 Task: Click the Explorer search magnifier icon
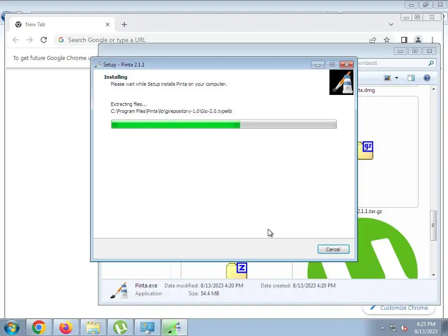click(431, 63)
